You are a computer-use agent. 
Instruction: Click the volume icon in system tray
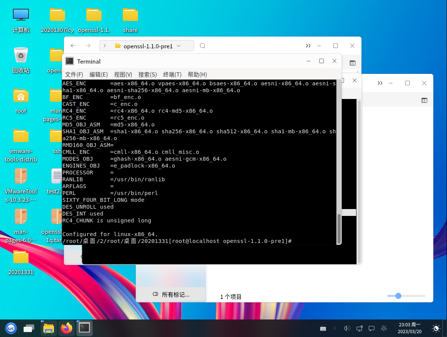(x=347, y=328)
